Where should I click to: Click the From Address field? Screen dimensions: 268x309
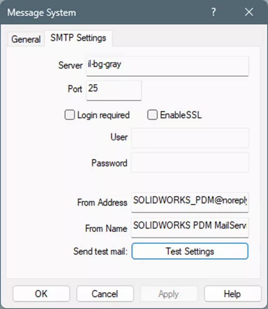[190, 203]
